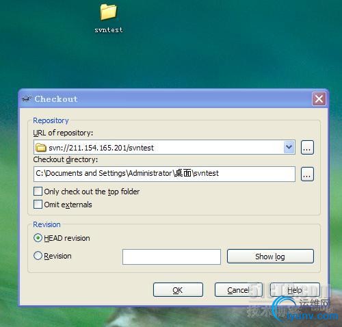Select the HEAD revision radio button

coord(38,238)
